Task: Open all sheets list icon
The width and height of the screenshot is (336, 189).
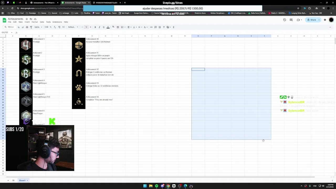Action: tap(13, 180)
